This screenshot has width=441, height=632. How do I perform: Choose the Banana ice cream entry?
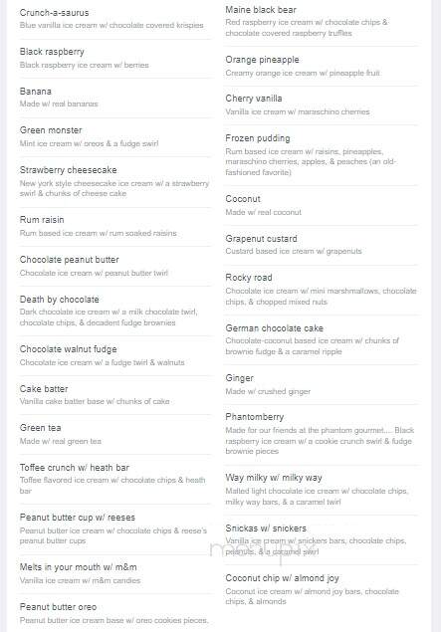click(36, 92)
